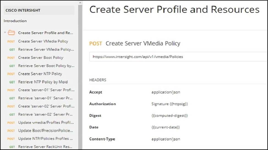This screenshot has width=268, height=150.
Task: Select the Digest header name
Action: pos(95,116)
